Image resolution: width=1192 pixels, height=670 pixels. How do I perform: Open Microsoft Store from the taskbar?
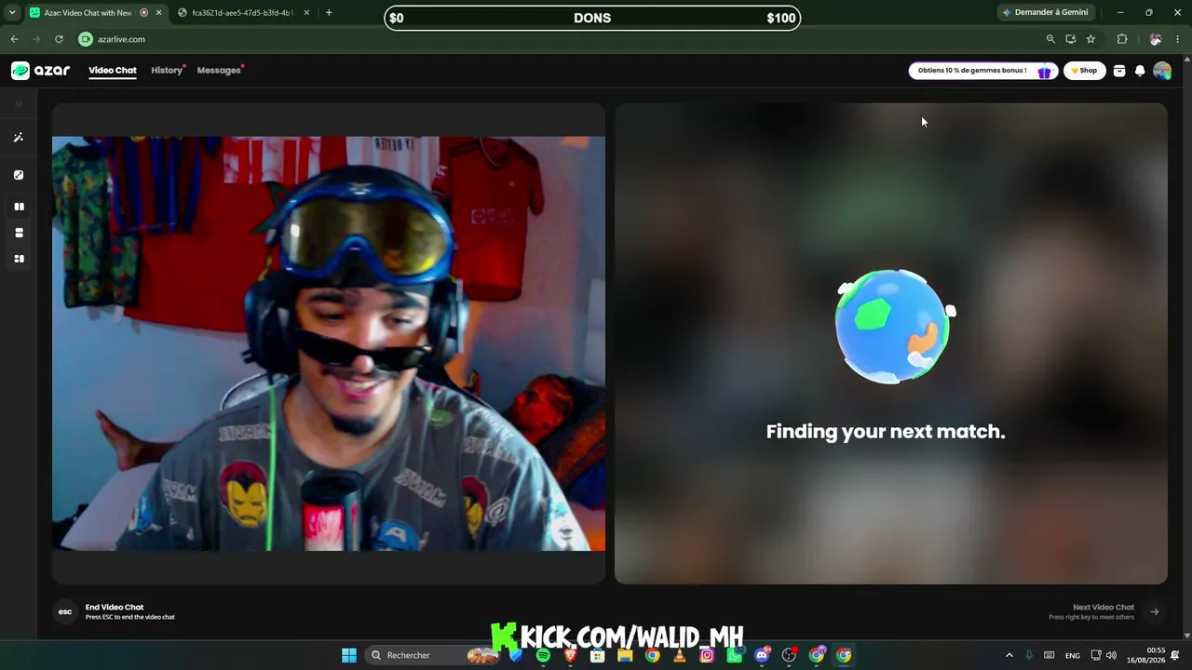pos(598,655)
